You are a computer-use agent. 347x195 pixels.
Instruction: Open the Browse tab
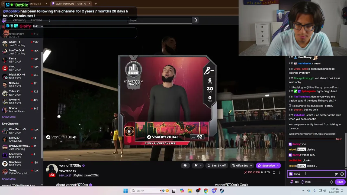click(37, 20)
